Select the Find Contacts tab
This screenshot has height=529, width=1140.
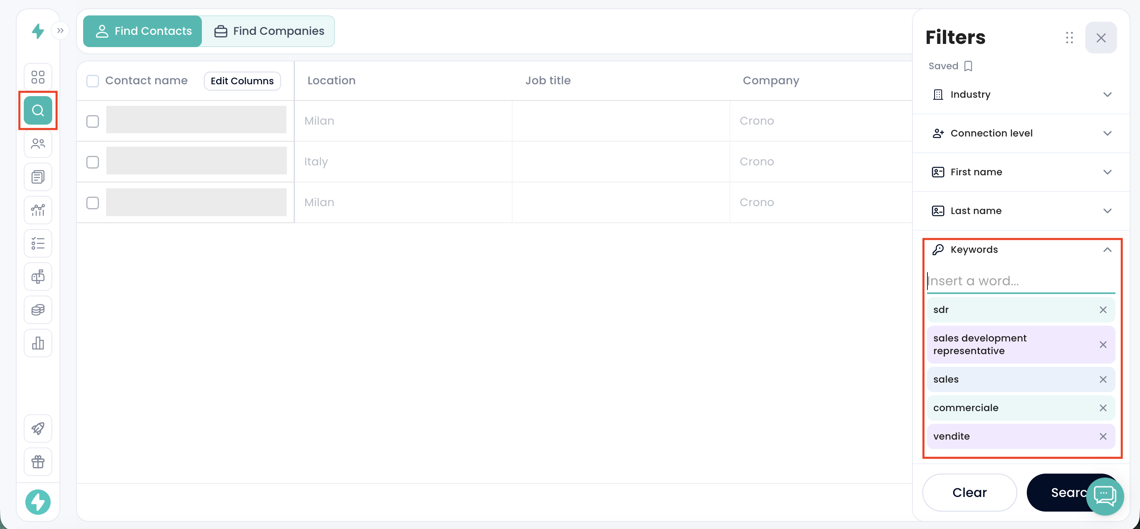click(143, 31)
